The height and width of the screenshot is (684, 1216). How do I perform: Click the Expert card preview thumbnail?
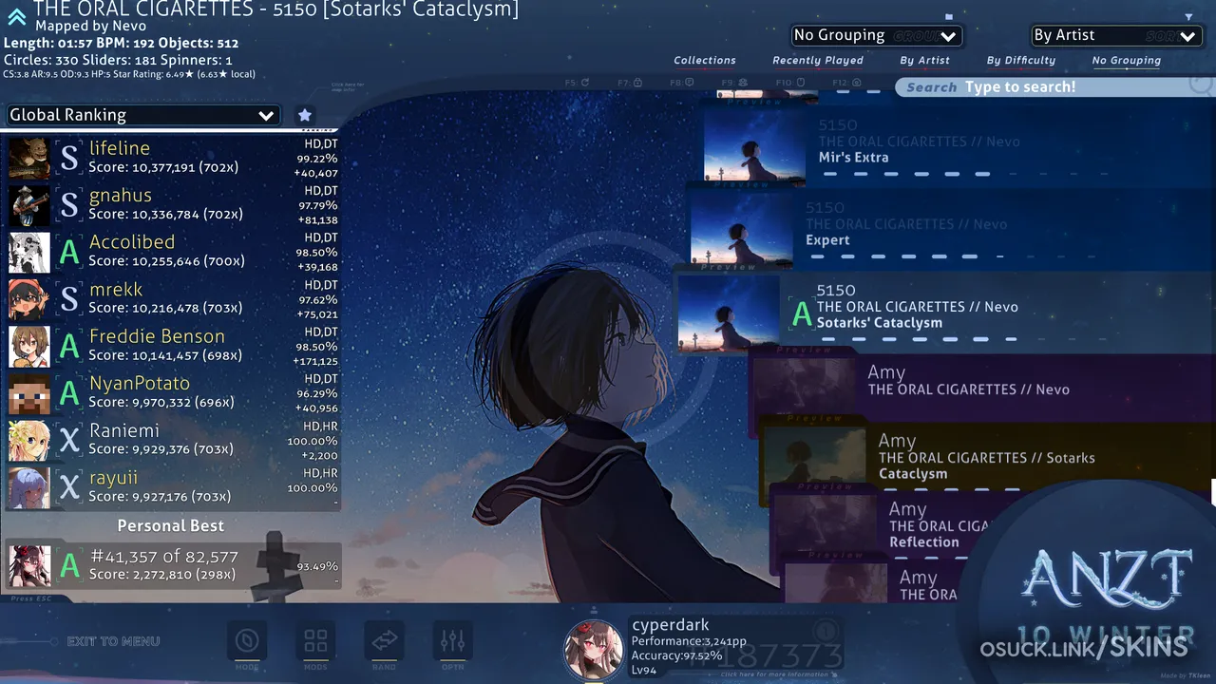tap(742, 230)
